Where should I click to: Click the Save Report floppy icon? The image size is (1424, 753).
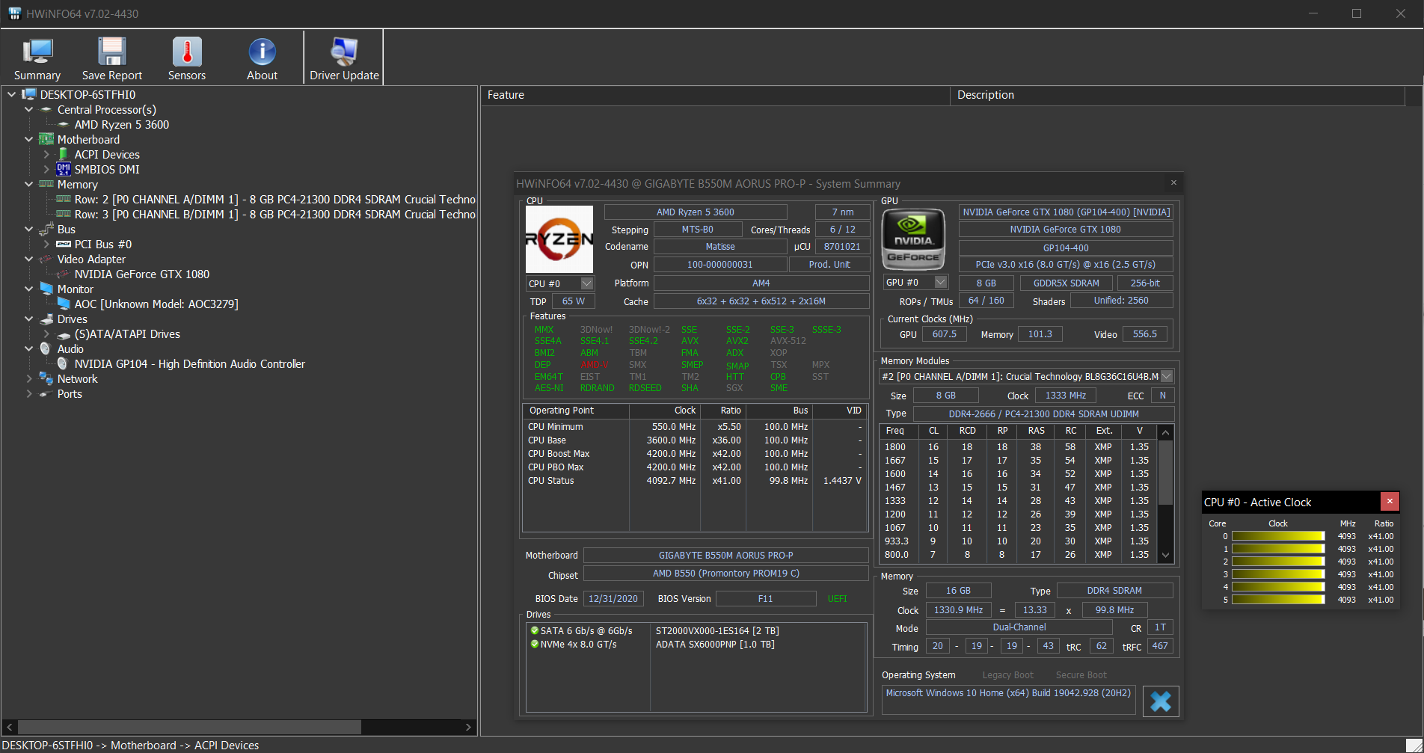click(112, 51)
